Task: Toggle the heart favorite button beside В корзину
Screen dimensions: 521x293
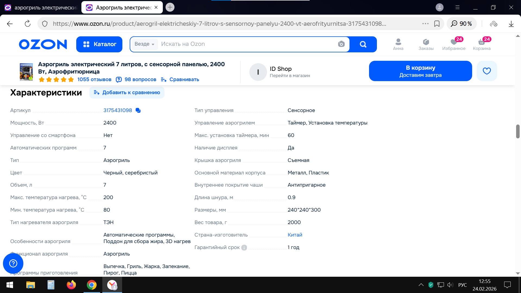Action: pos(487,71)
